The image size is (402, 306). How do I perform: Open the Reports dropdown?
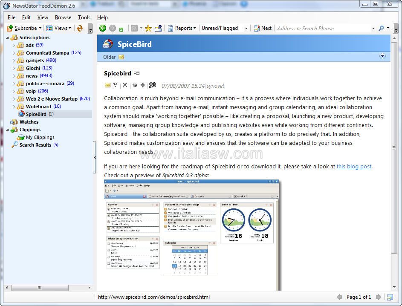pos(182,28)
